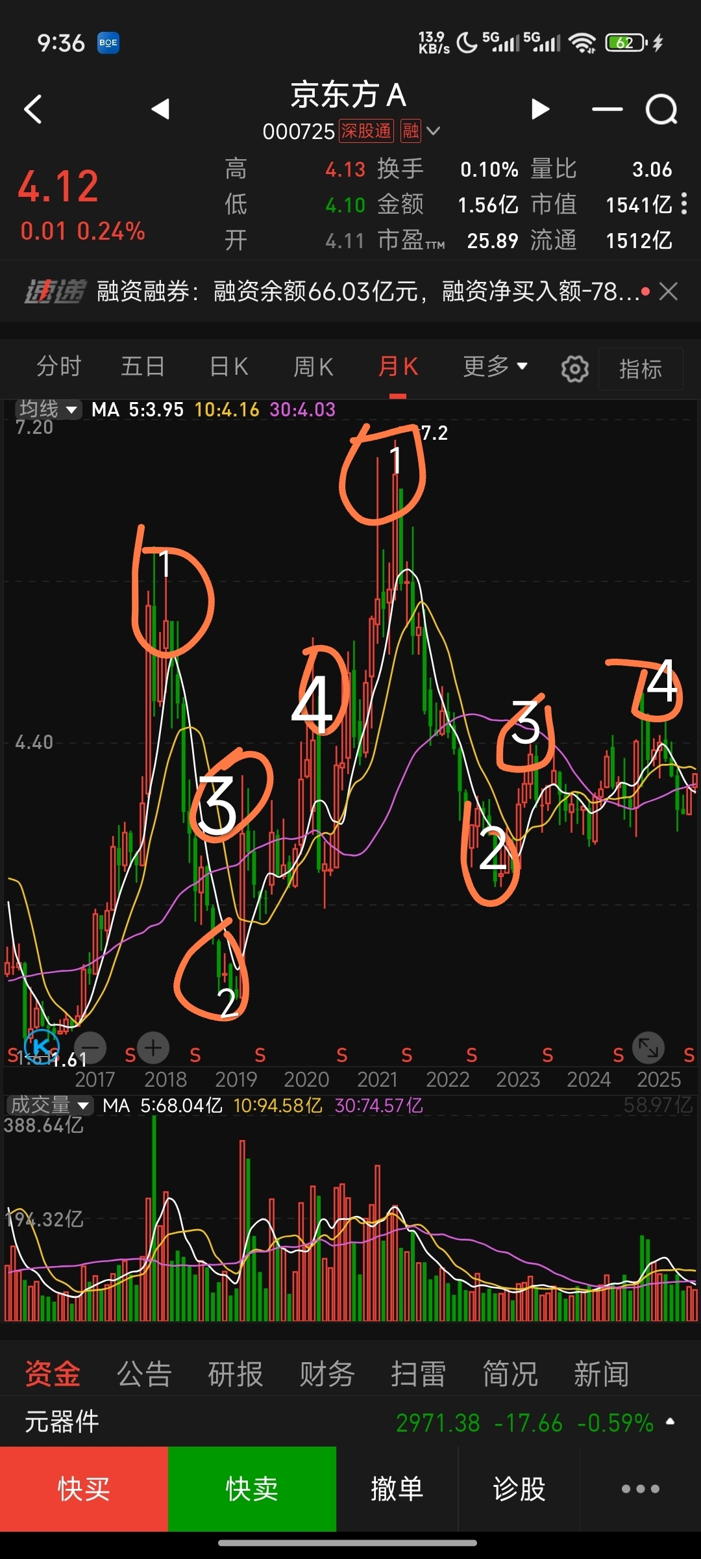Tap 快买 quick buy button
The height and width of the screenshot is (1559, 701).
tap(84, 1489)
